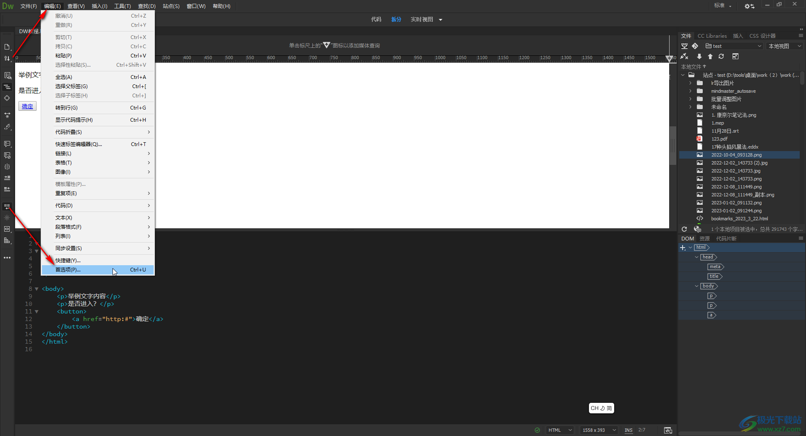Image resolution: width=806 pixels, height=436 pixels.
Task: Switch to the CC Libraries tab
Action: (712, 36)
